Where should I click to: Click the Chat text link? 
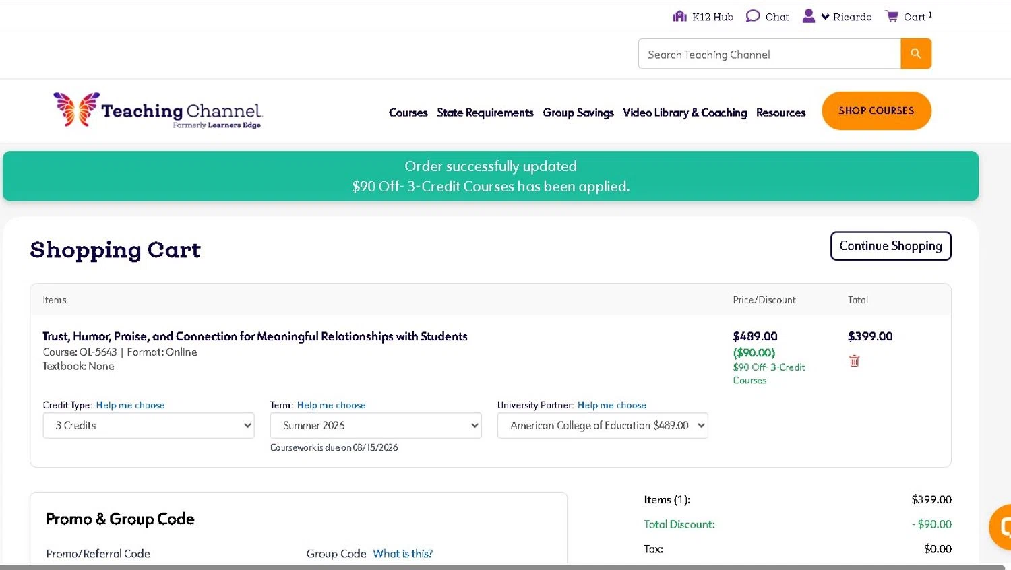(x=777, y=17)
